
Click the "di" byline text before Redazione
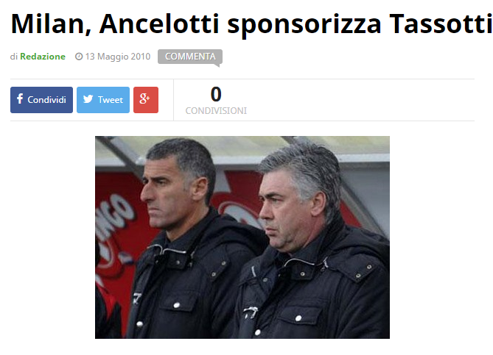(14, 57)
